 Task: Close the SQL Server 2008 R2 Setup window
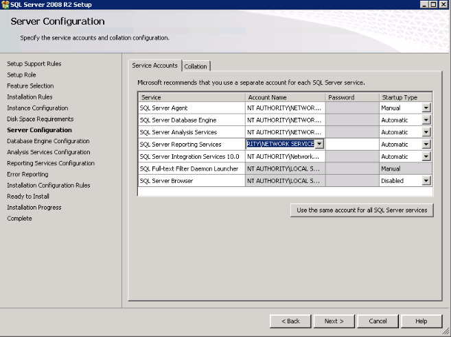click(444, 5)
